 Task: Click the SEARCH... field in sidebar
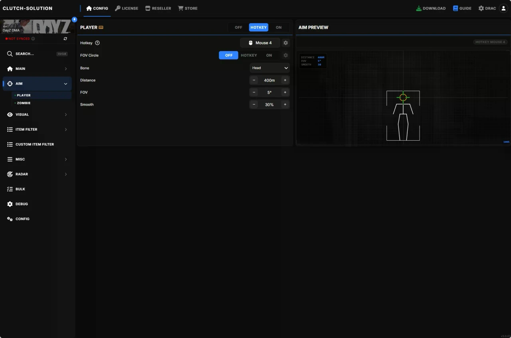(x=37, y=54)
